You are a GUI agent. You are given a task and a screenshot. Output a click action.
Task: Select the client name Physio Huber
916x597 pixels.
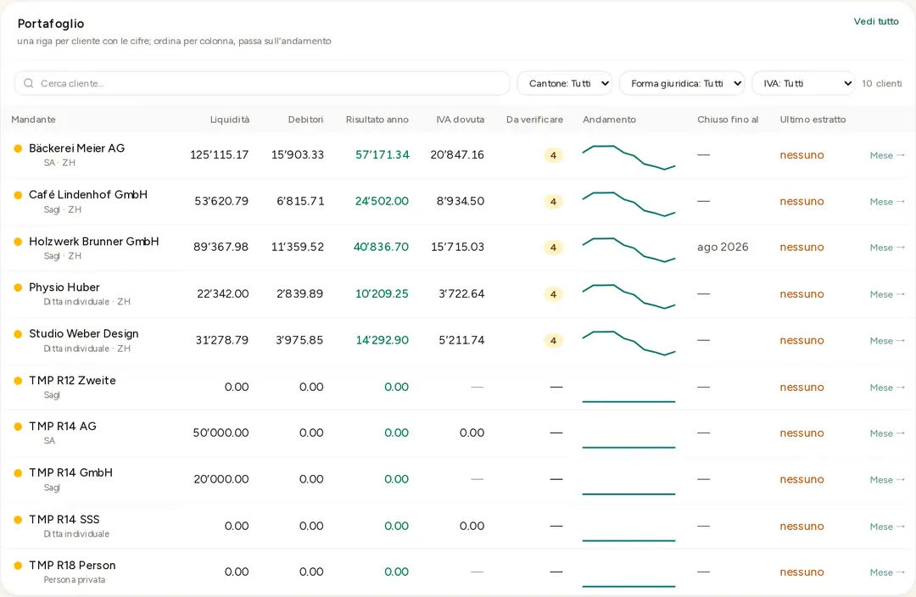coord(64,287)
